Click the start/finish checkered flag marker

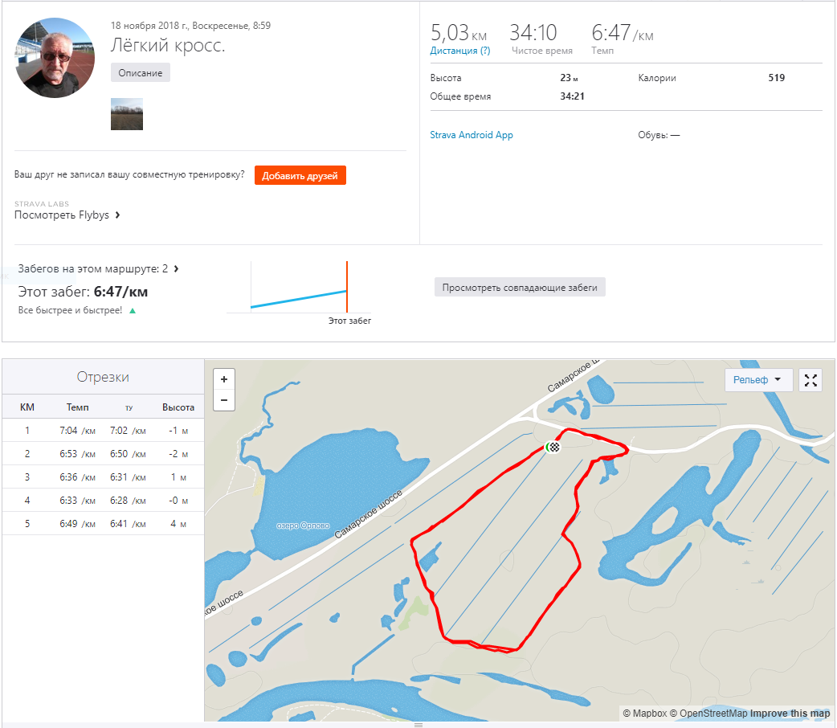click(553, 447)
